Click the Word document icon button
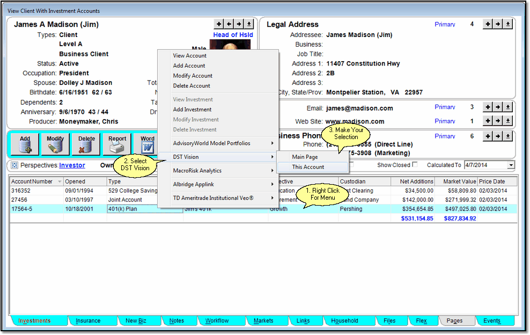The image size is (530, 335). pyautogui.click(x=146, y=145)
